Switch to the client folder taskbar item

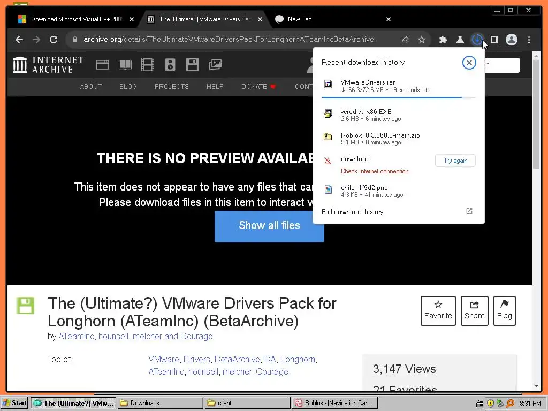coord(247,403)
